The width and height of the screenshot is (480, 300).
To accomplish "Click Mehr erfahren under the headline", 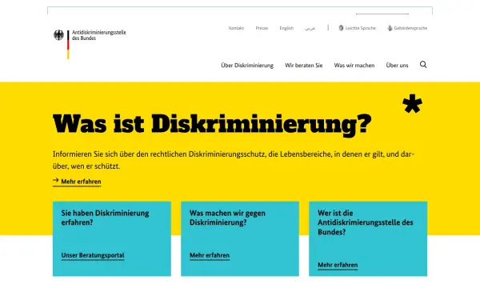I will (x=81, y=182).
